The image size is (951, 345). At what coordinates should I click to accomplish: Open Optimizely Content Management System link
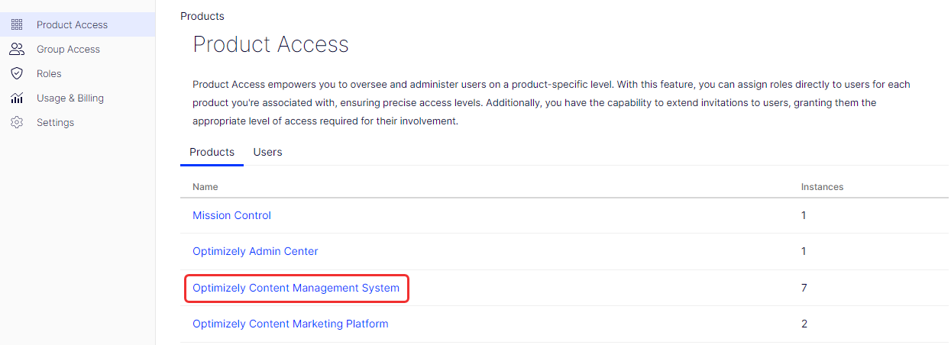click(296, 288)
